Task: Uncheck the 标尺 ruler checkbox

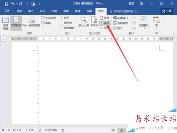Action: tap(61, 18)
